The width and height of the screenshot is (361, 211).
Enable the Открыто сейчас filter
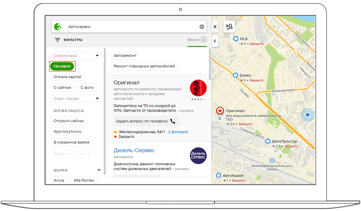coord(69,121)
